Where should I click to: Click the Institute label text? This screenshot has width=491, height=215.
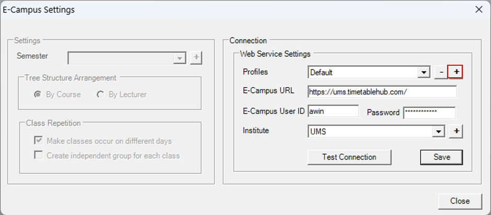click(256, 130)
